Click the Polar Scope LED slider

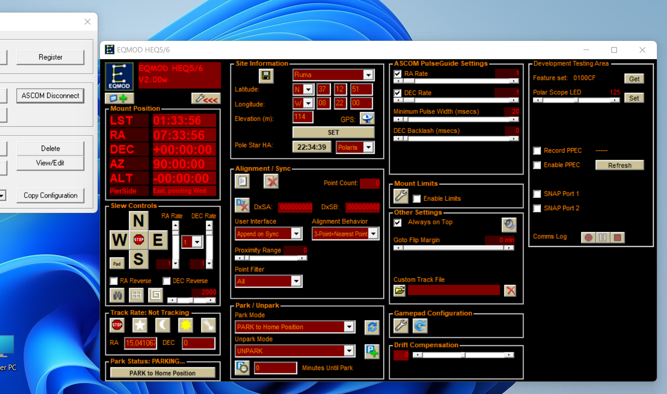tap(576, 100)
